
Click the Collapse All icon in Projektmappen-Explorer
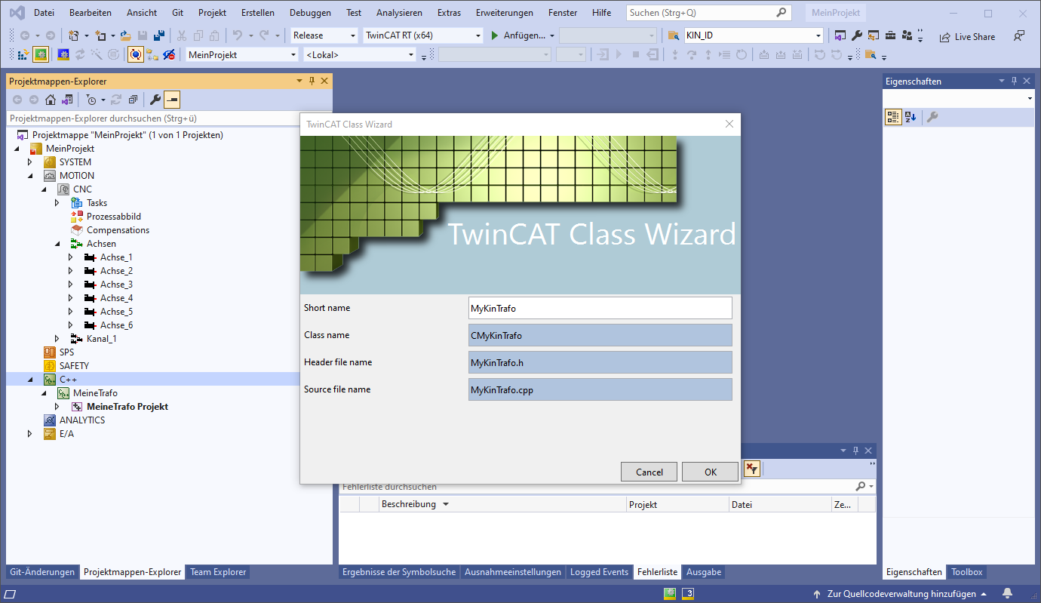[133, 100]
